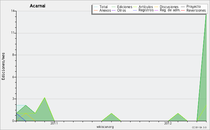This screenshot has height=130, width=210.
Task: Click the y-axis value 3
Action: coord(13,99)
